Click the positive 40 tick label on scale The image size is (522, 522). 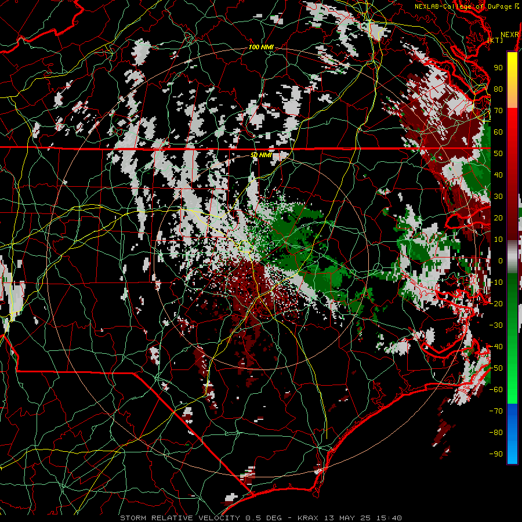tap(498, 175)
